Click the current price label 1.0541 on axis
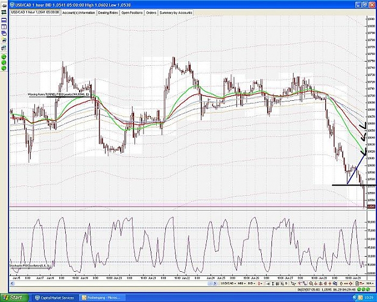 371,207
